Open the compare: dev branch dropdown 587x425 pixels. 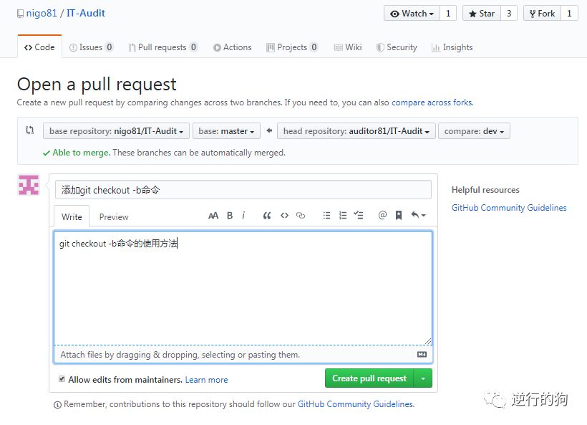(x=474, y=131)
